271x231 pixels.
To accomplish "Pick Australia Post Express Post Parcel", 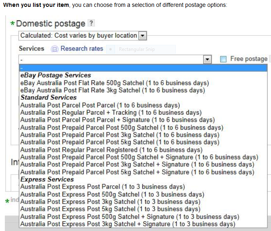I will tap(102, 187).
